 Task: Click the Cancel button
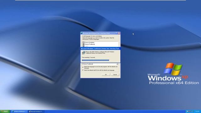(115, 75)
